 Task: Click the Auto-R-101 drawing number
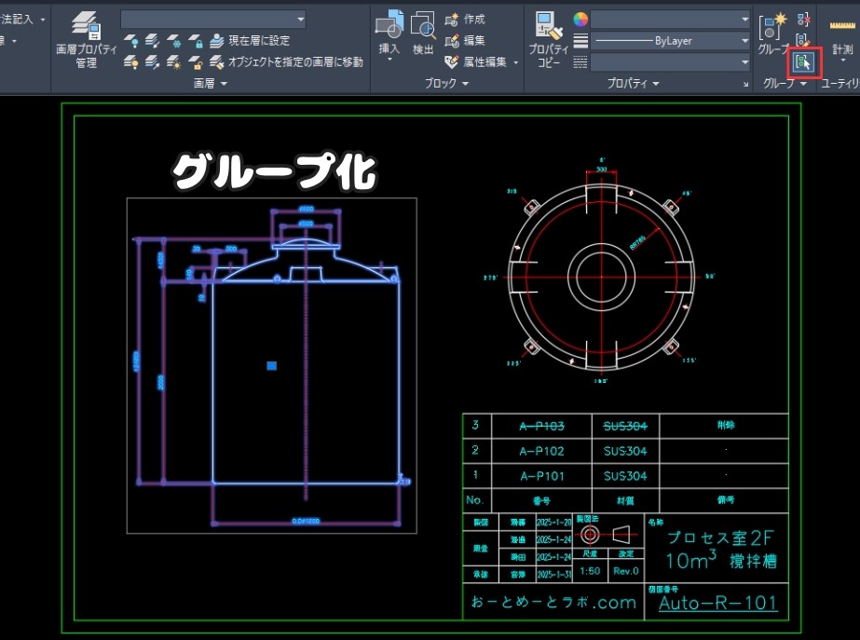[718, 603]
